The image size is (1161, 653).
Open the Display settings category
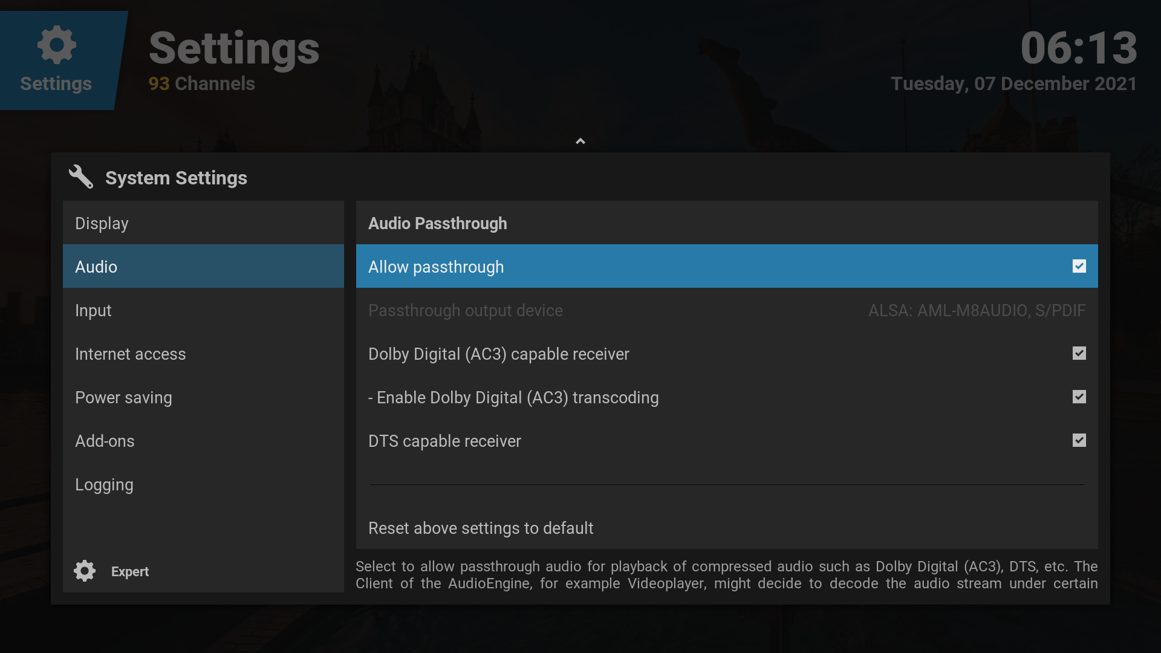point(203,224)
